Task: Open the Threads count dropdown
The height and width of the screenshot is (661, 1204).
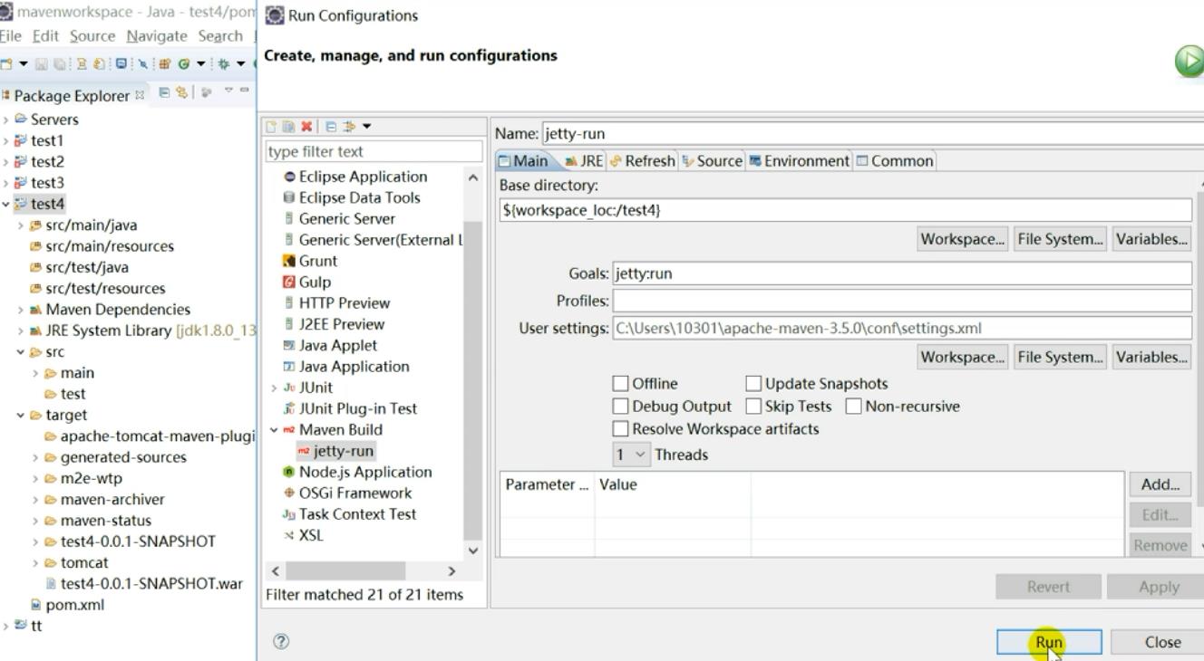Action: pyautogui.click(x=631, y=455)
